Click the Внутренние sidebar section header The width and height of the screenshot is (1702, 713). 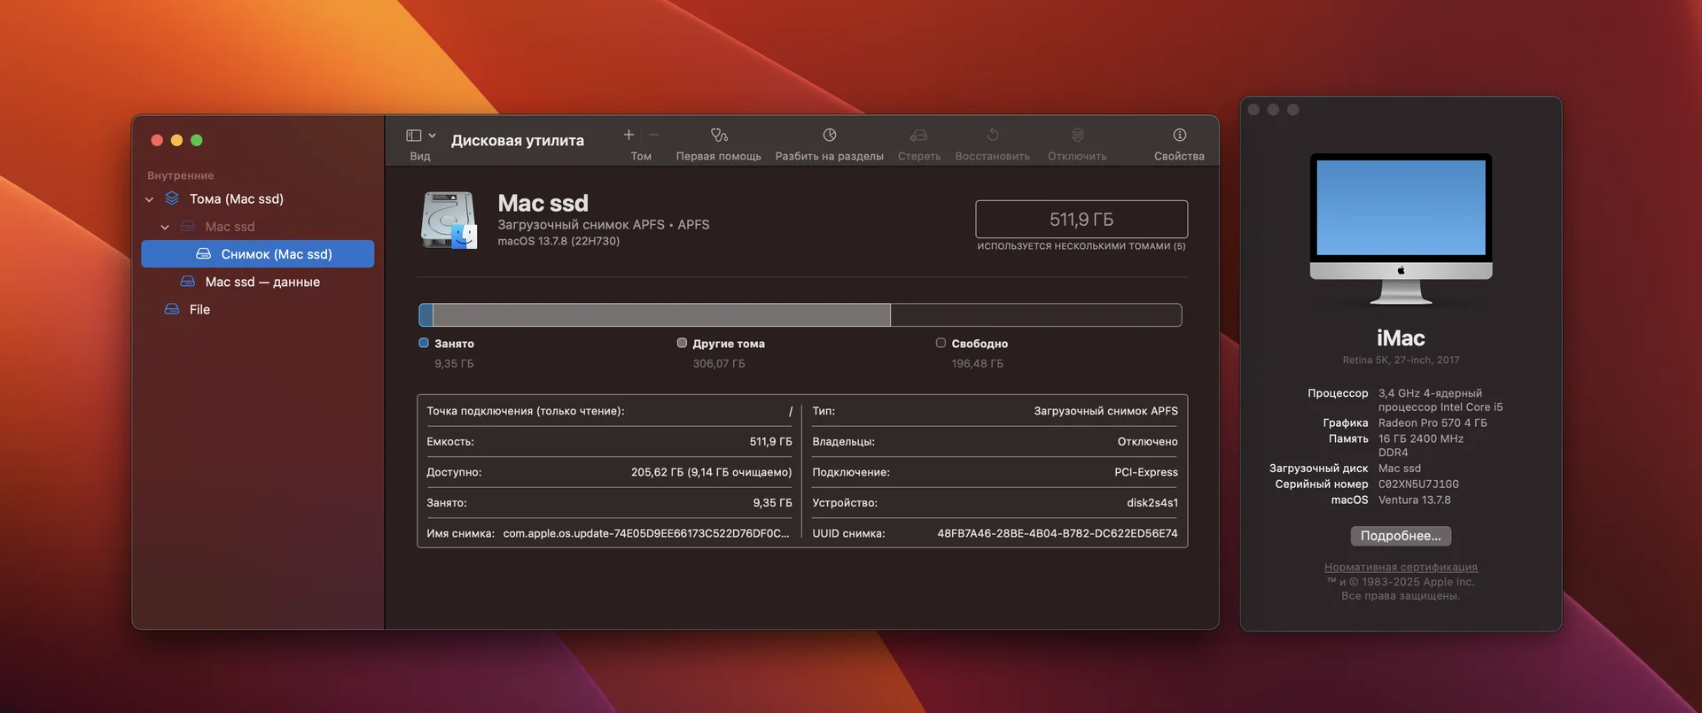pyautogui.click(x=181, y=175)
